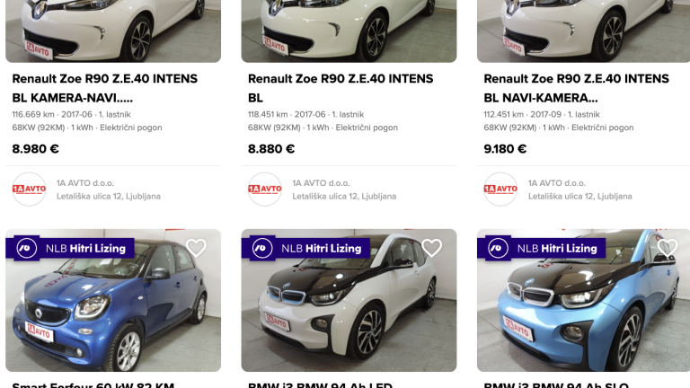Click 1A AVTO logo under 8.880 € listing
This screenshot has height=388, width=690.
(264, 189)
